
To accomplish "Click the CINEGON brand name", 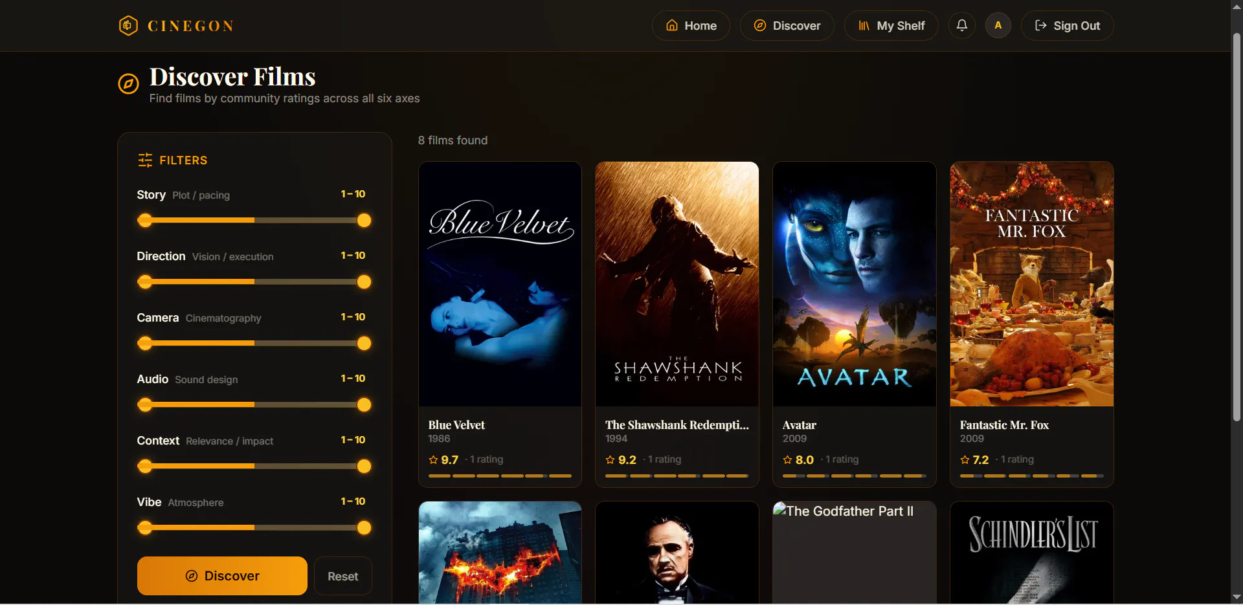I will 191,26.
